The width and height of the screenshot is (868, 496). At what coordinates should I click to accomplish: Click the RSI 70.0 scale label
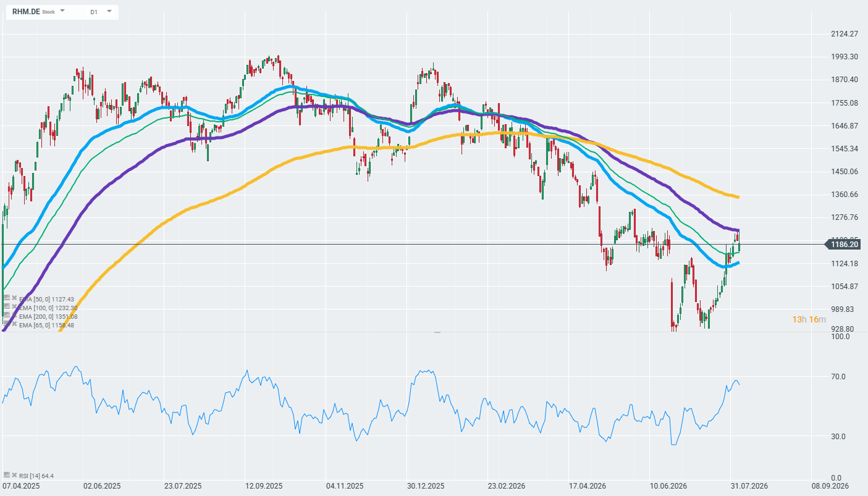(x=837, y=377)
